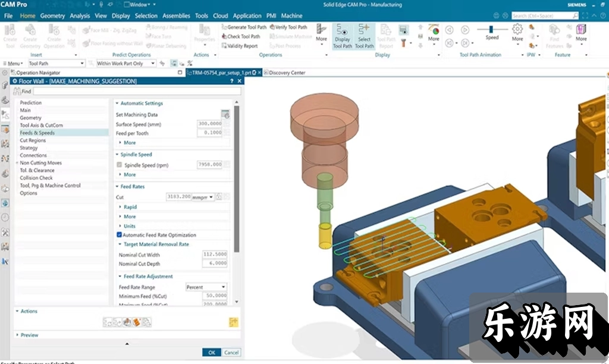Open the Cut feed units mmpm dropdown

click(x=202, y=197)
